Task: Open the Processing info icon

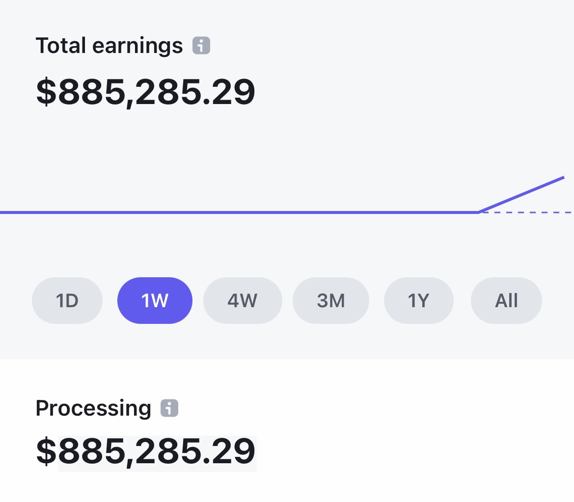Action: (x=169, y=408)
